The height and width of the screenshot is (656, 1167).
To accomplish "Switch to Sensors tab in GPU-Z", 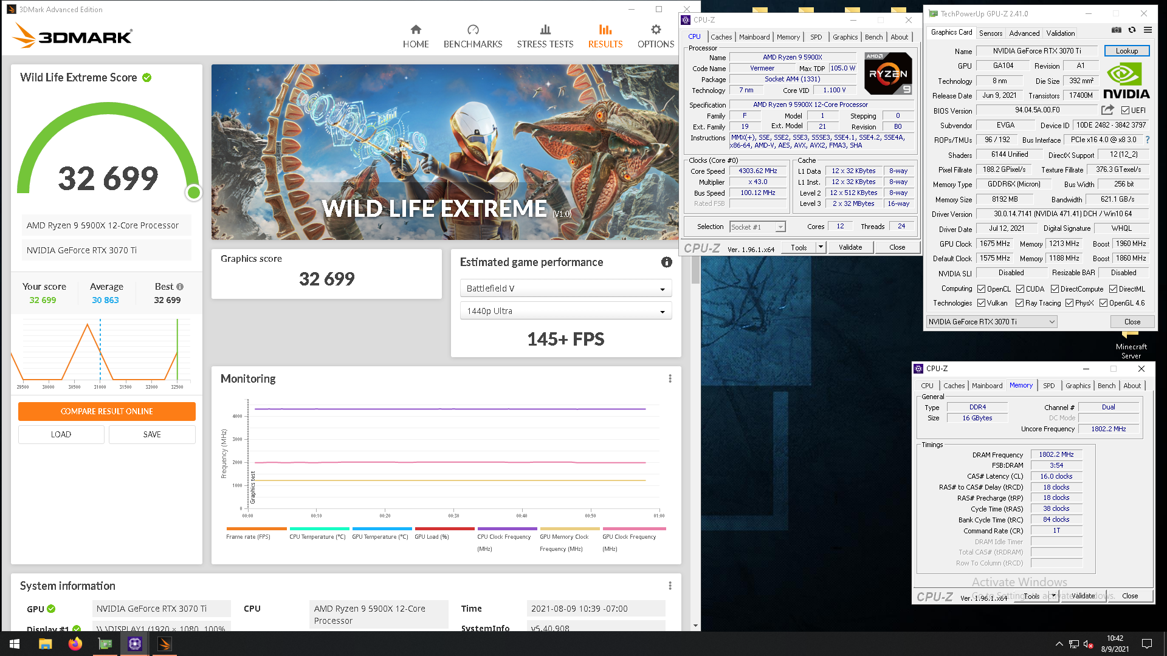I will point(991,33).
